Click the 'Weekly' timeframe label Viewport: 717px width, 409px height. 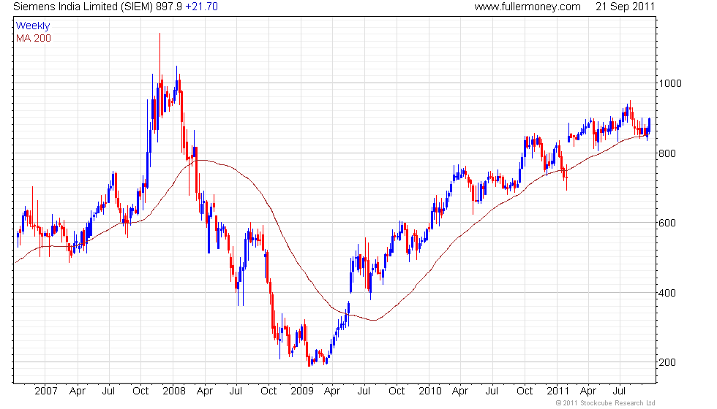coord(32,26)
